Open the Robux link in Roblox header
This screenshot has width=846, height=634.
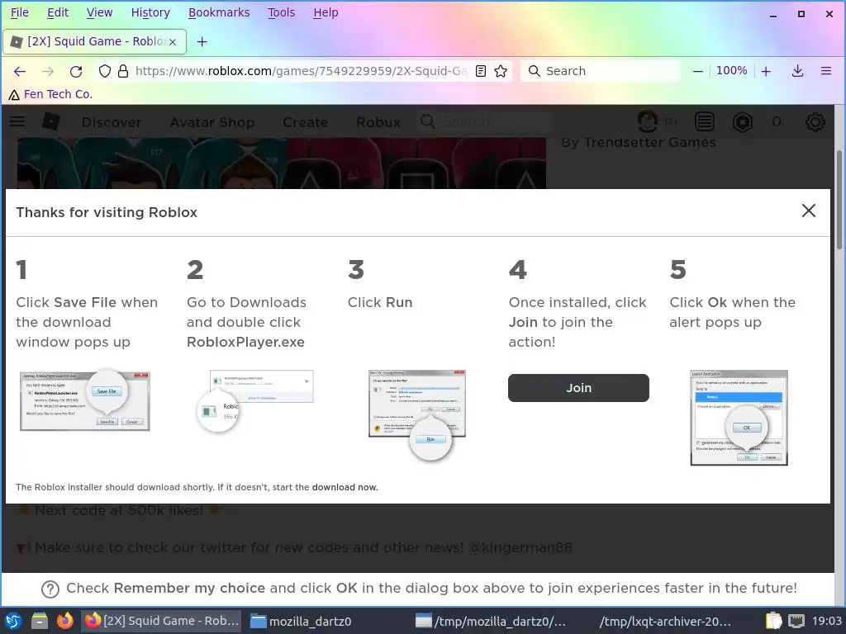point(378,122)
